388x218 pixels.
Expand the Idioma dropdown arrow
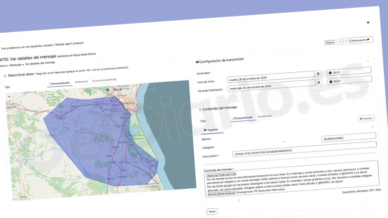(284, 142)
